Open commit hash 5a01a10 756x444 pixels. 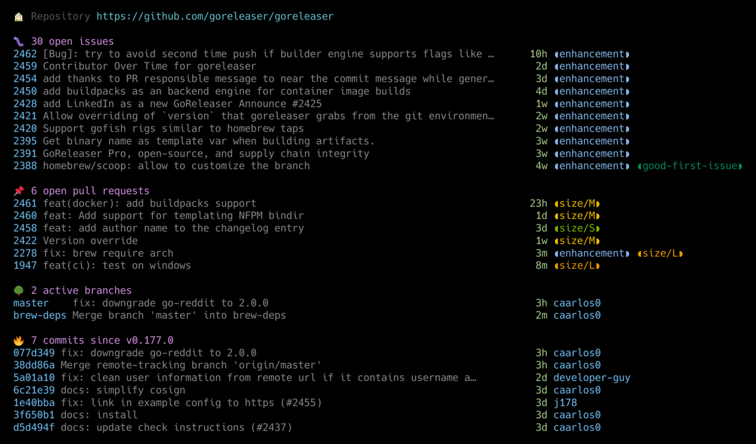click(34, 378)
